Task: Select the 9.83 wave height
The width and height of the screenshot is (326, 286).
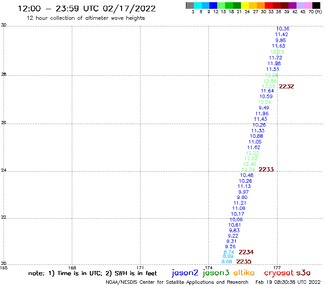Action: [x=234, y=231]
